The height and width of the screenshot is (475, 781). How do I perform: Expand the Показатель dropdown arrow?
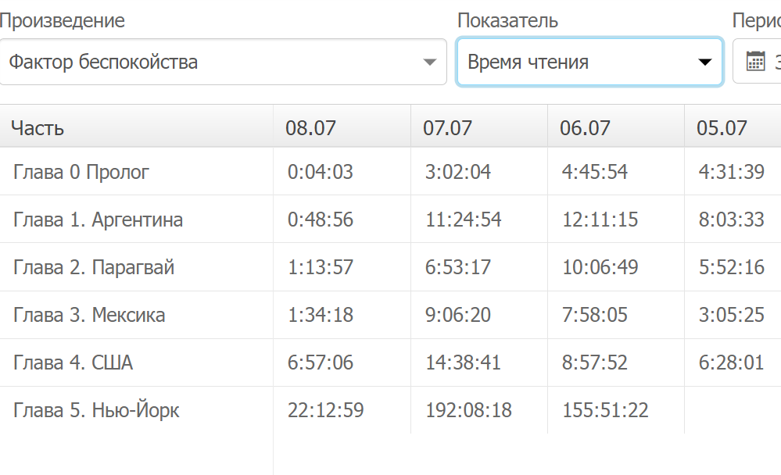705,62
